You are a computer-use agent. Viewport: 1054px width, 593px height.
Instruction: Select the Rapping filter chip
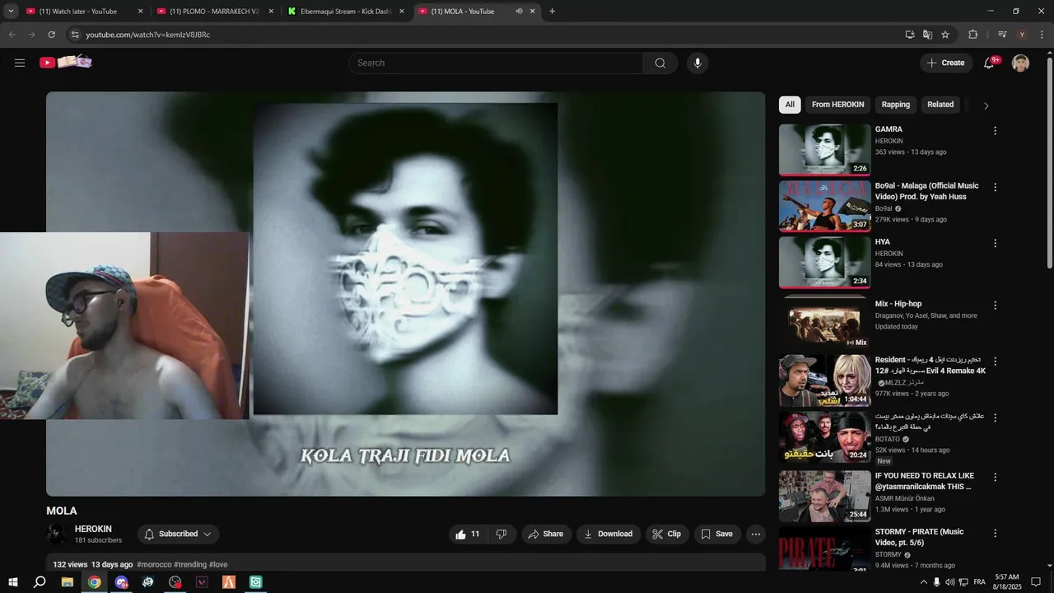click(895, 105)
